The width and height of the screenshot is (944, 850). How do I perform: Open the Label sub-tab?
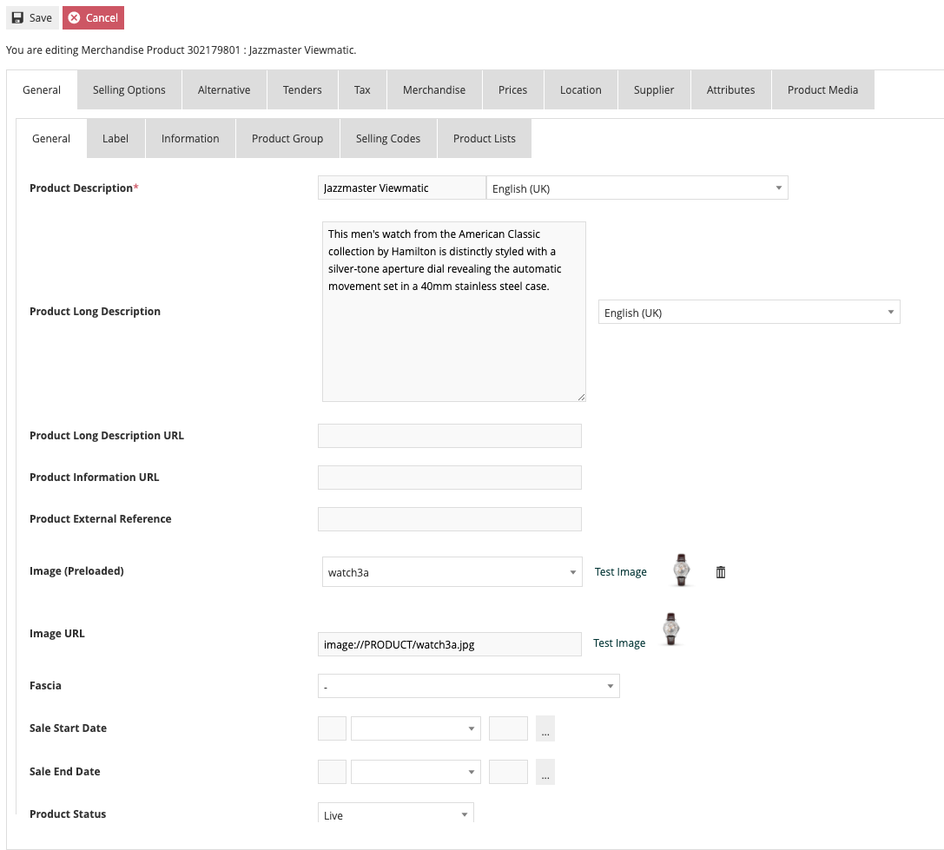tap(116, 138)
